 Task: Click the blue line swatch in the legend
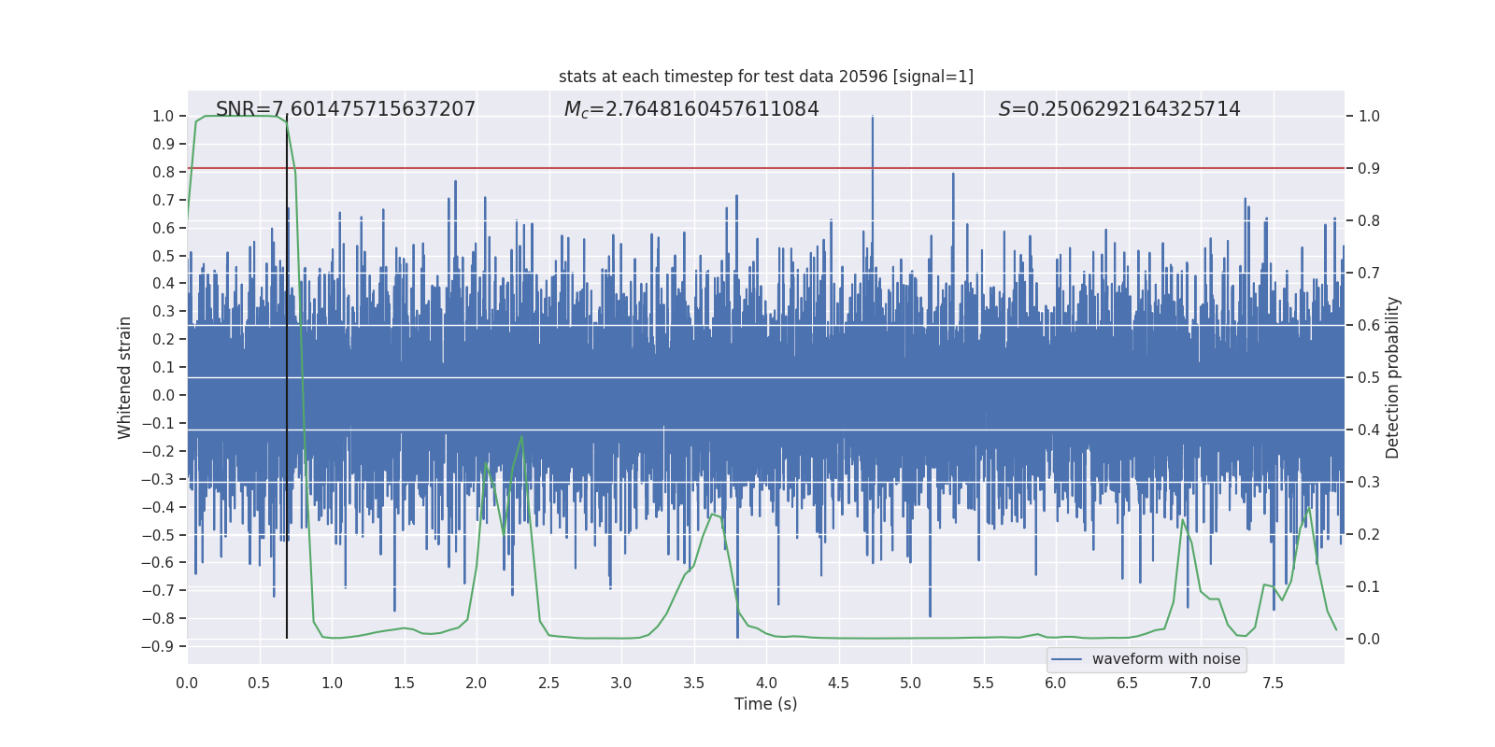tap(1066, 659)
